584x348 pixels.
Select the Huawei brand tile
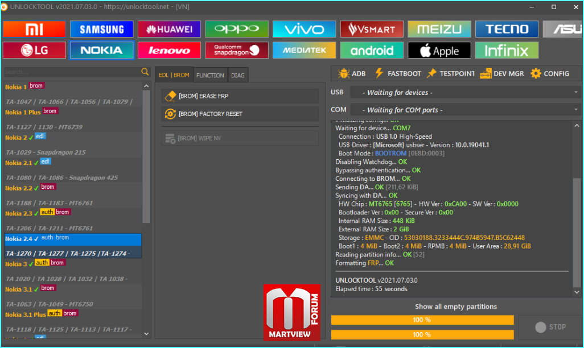point(169,29)
